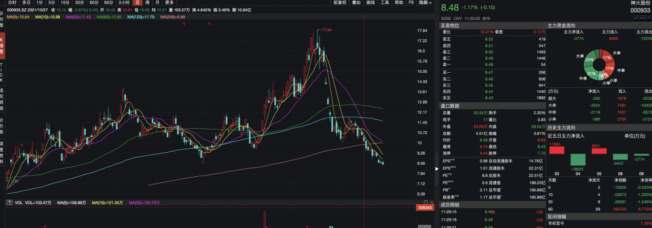Open the 成交明细 sidebar tab
The height and width of the screenshot is (228, 652).
[2, 99]
